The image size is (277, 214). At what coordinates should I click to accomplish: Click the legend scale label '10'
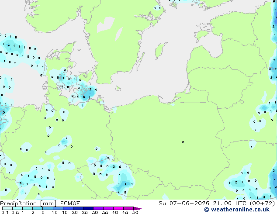(x=55, y=212)
